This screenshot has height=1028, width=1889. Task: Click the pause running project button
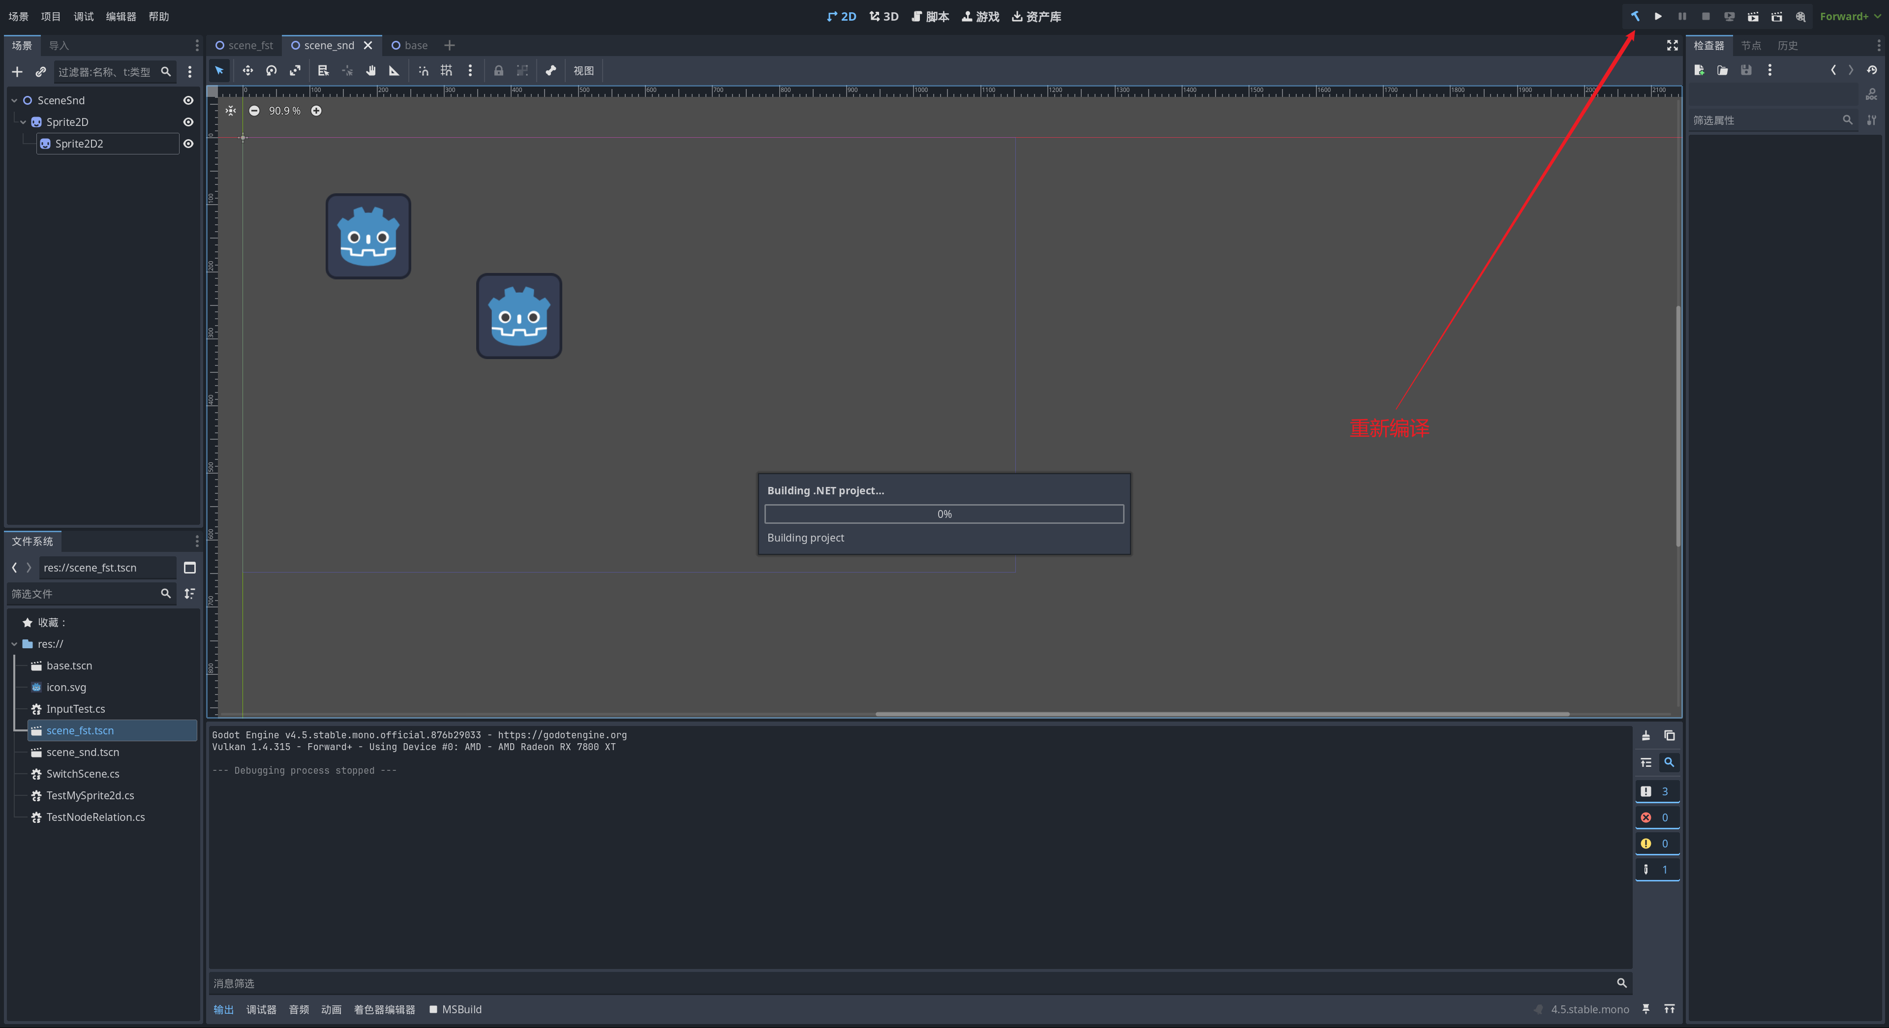1682,16
